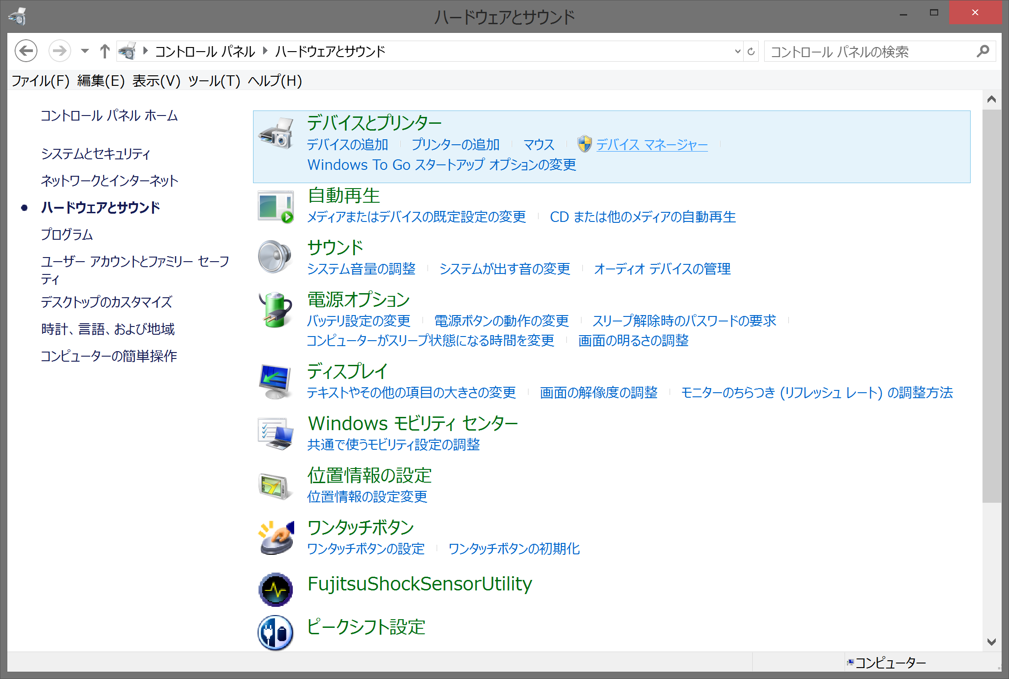Expand the chevron before コントロール パネル in the breadcrumb
This screenshot has width=1009, height=679.
pyautogui.click(x=146, y=51)
